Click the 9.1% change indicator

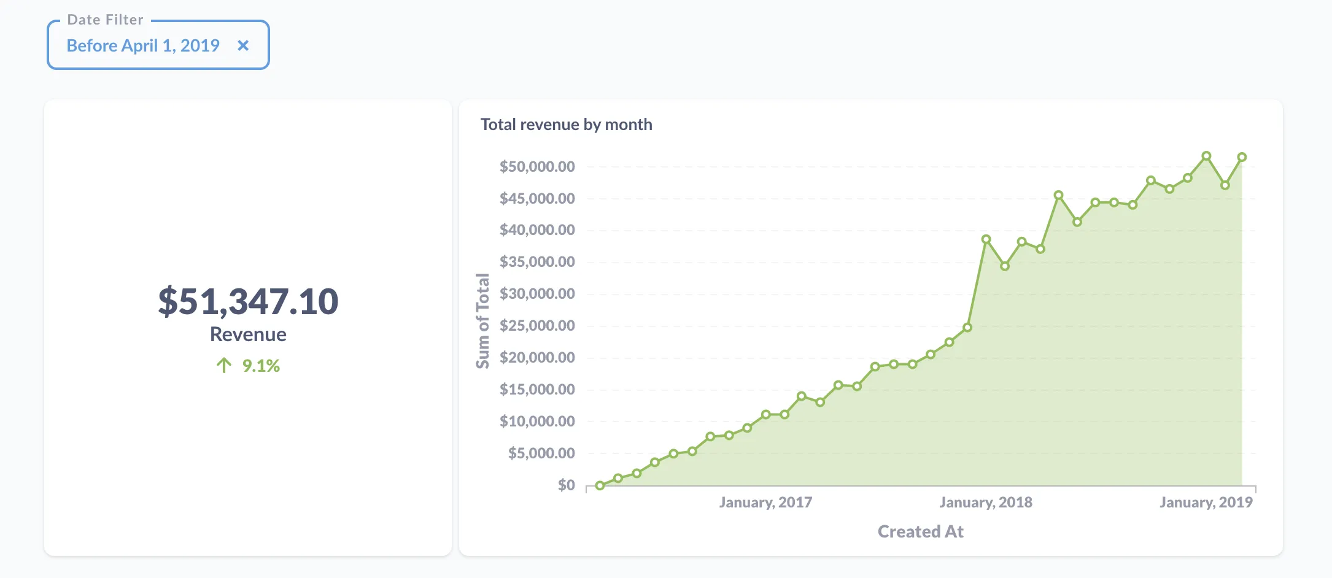(260, 365)
